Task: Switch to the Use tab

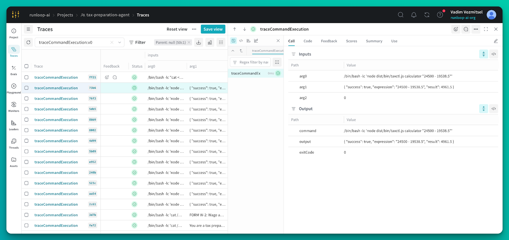Action: pyautogui.click(x=394, y=41)
